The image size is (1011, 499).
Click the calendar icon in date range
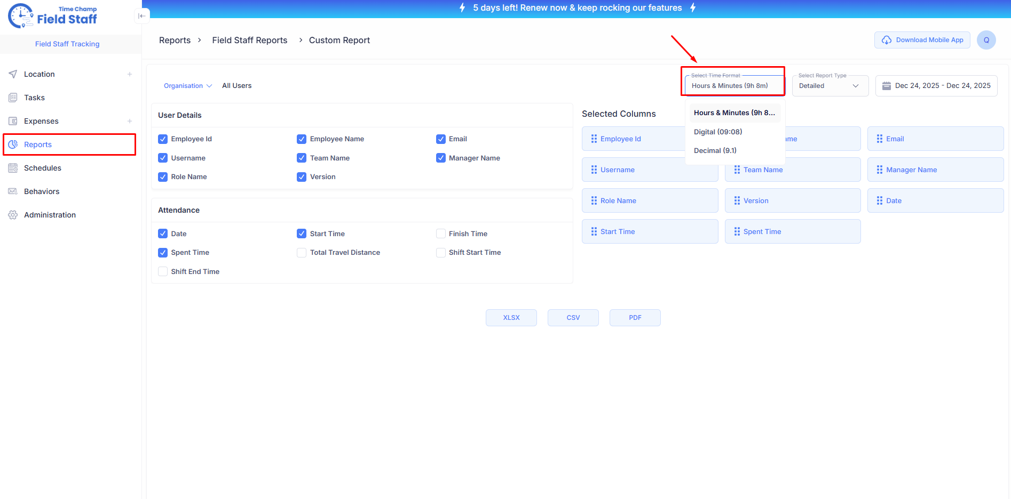(887, 86)
